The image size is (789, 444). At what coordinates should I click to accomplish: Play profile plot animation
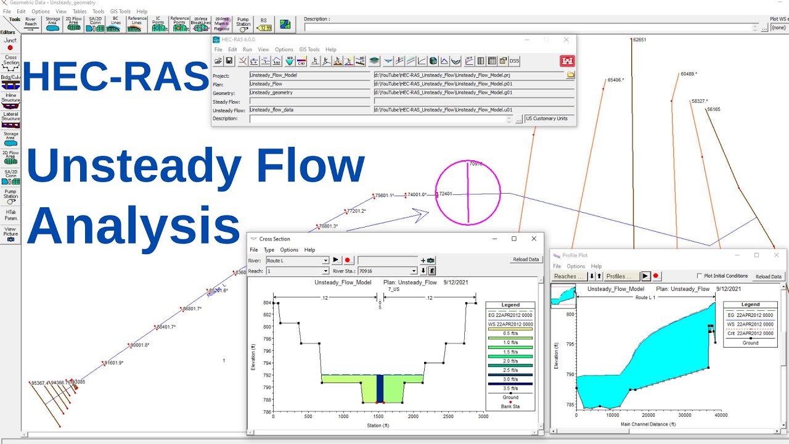[646, 276]
